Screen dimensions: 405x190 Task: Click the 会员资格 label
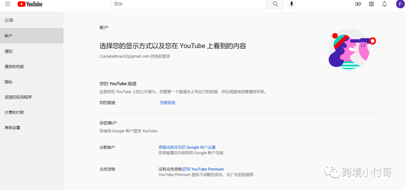[108, 169]
